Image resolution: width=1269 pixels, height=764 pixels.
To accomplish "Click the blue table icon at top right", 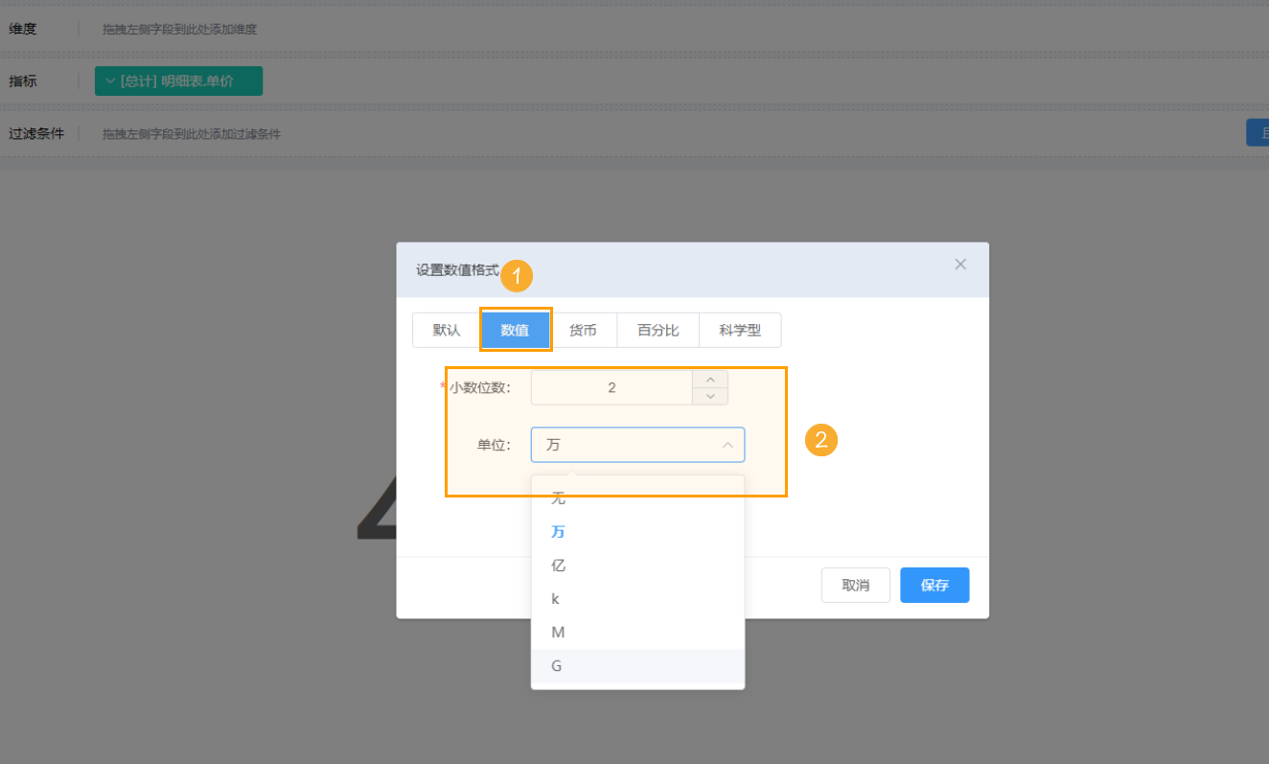I will [x=1258, y=132].
